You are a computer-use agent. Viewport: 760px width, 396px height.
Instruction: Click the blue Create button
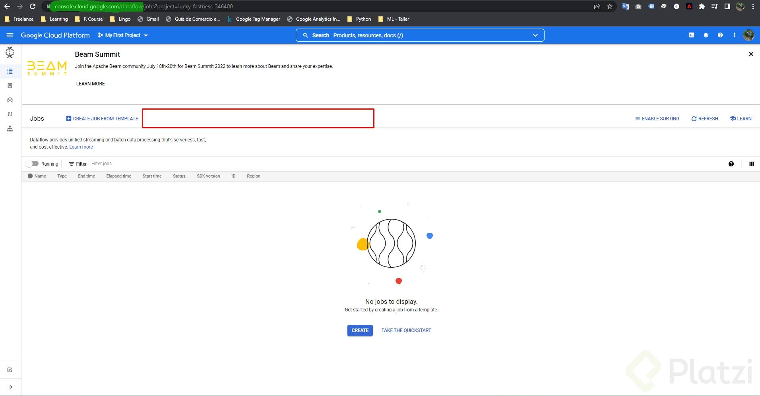360,330
